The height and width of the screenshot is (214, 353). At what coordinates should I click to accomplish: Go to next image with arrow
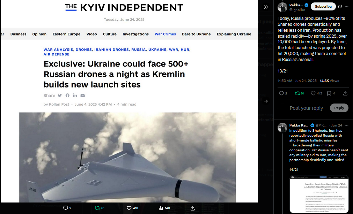tap(266, 101)
